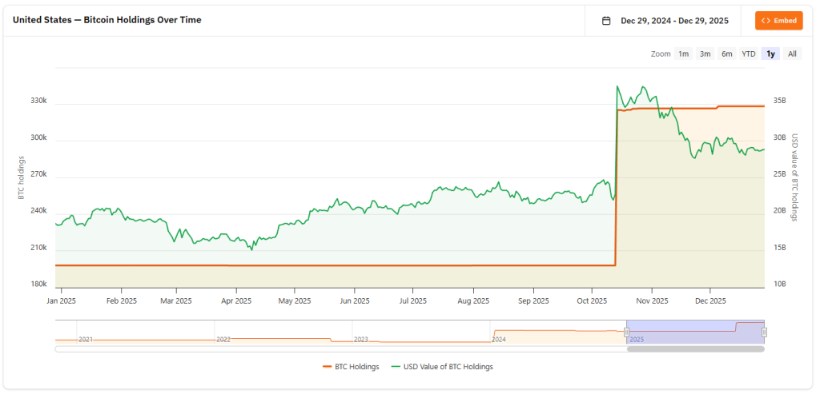Click the code brackets icon in Embed
The height and width of the screenshot is (394, 820).
(766, 21)
